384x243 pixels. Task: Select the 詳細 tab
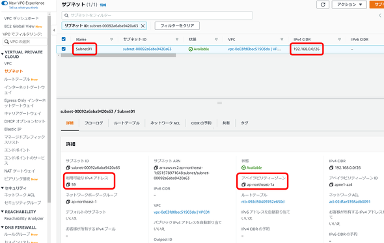click(70, 123)
